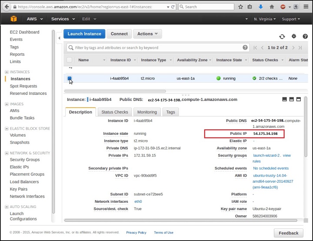Switch to the Tags tab
The width and height of the screenshot is (313, 241).
pos(170,112)
